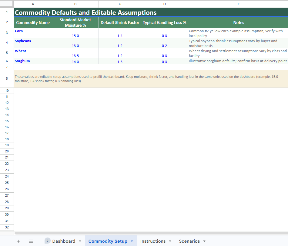Follow the Soybeans hyperlink
Screen dimensions: 288x246
[x=23, y=41]
